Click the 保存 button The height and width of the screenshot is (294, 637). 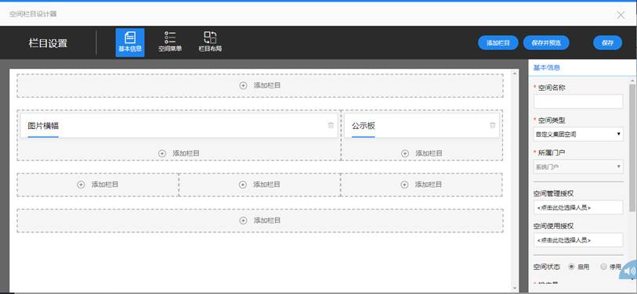coord(607,42)
